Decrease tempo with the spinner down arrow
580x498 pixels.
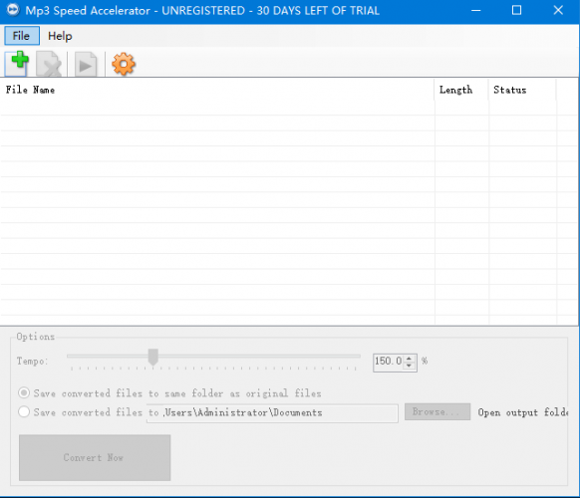pos(409,366)
